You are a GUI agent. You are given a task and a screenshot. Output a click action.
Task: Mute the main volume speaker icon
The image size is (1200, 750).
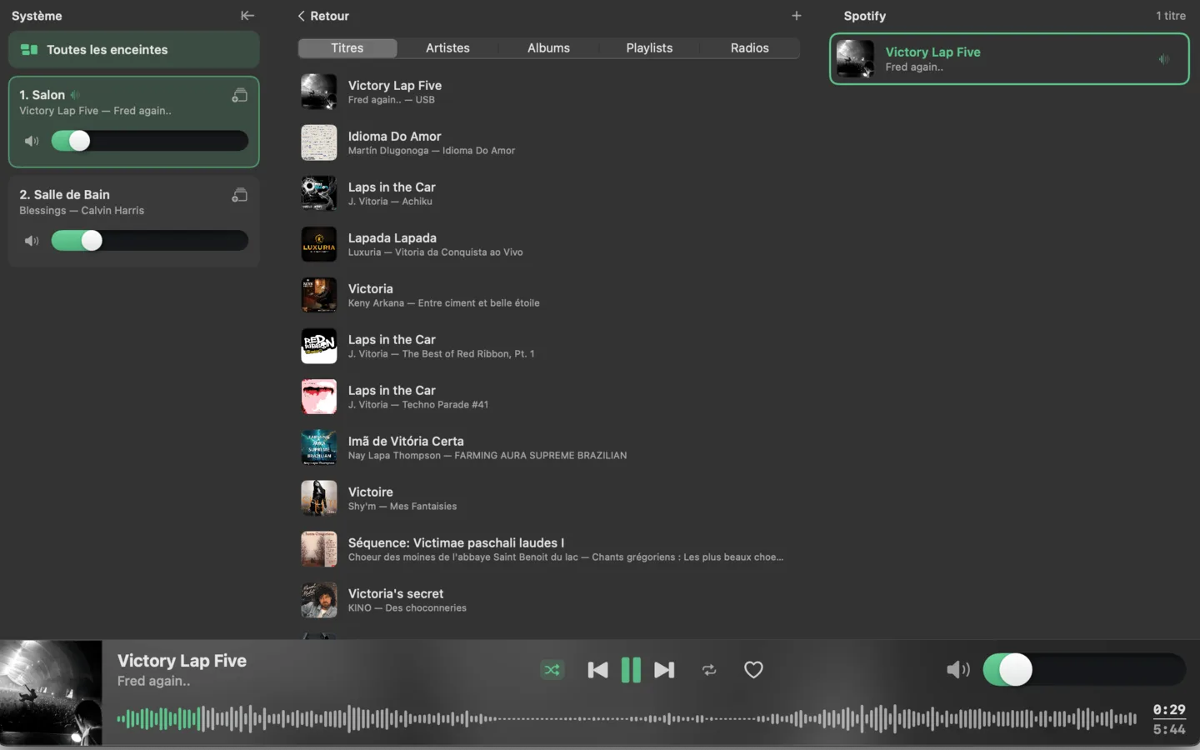coord(958,670)
